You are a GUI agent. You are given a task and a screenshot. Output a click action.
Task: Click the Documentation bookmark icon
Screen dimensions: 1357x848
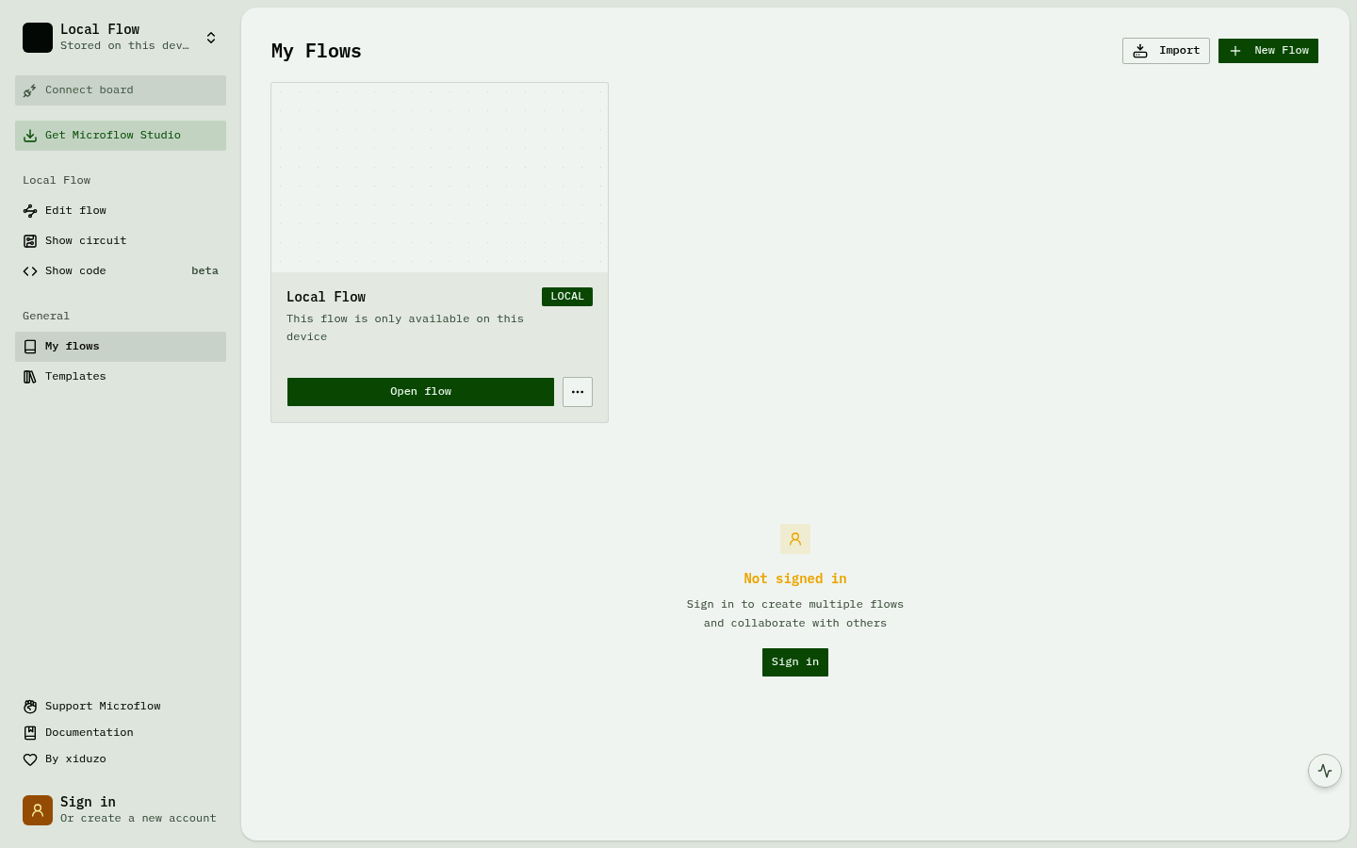pos(30,733)
